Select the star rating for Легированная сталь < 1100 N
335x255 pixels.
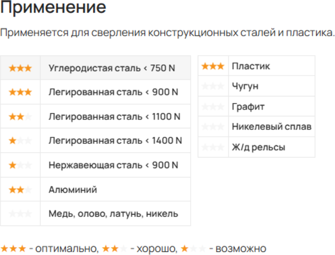[x=20, y=117]
